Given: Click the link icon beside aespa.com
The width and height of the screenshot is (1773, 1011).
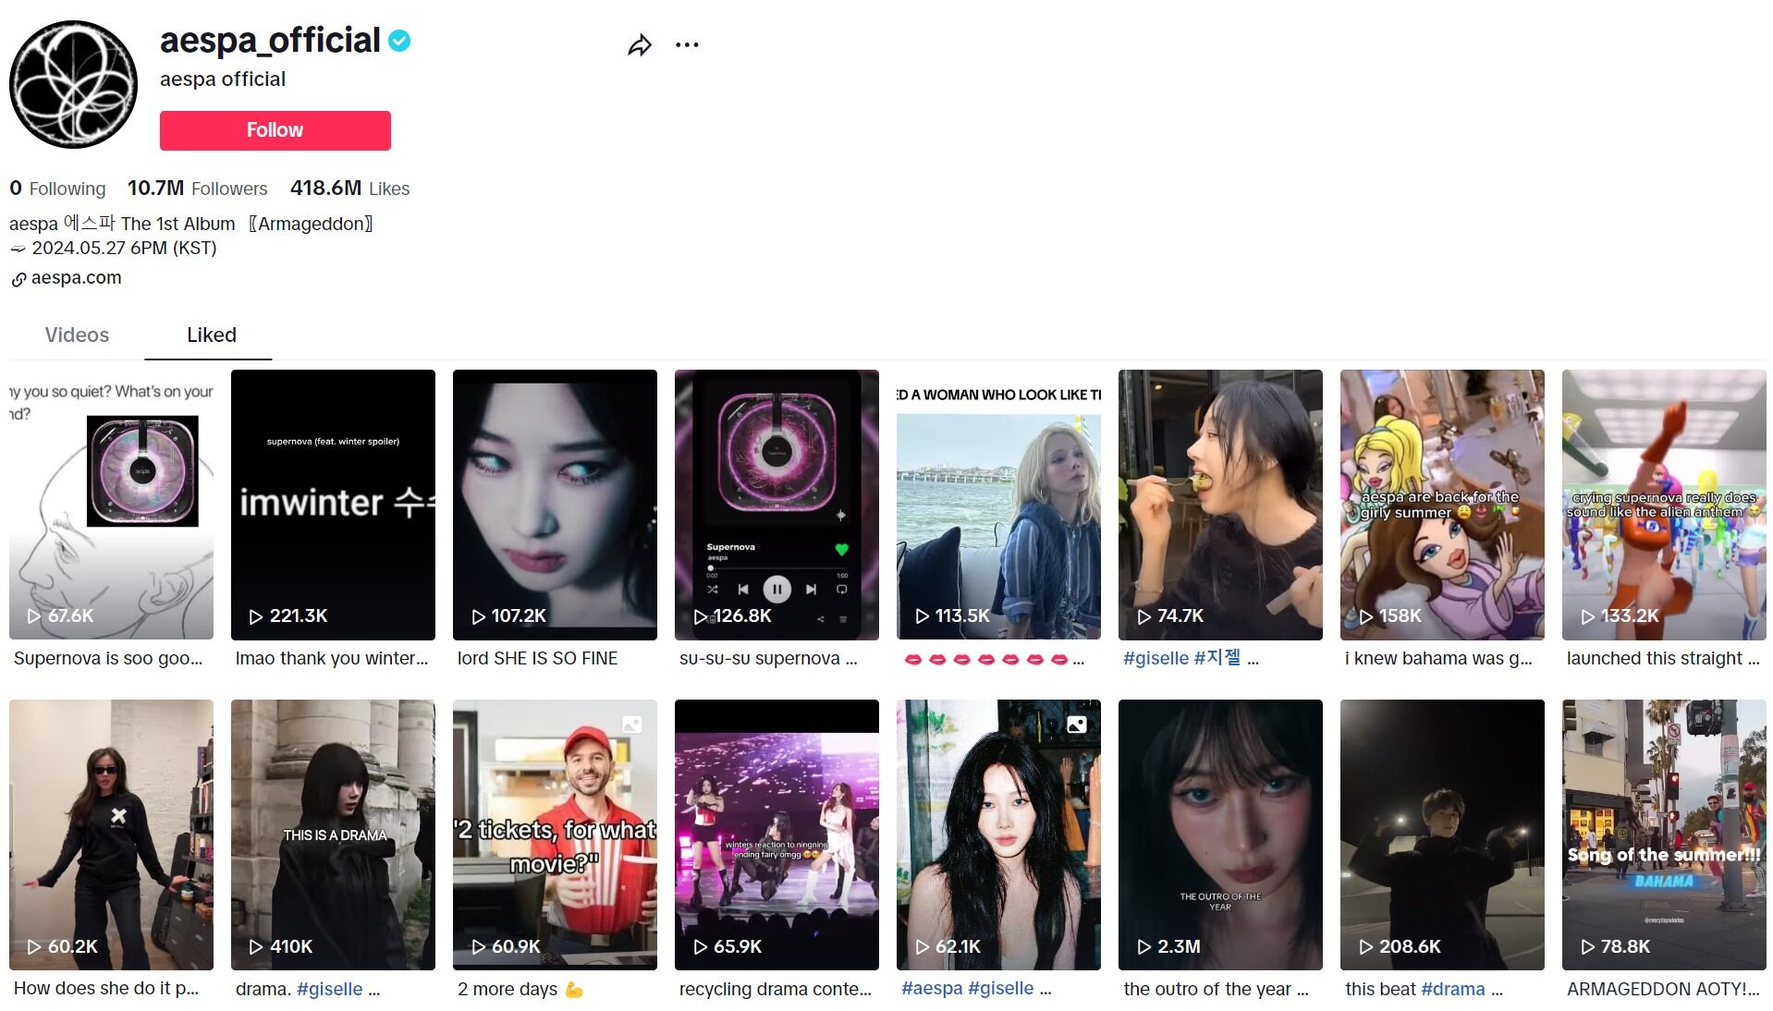Looking at the screenshot, I should point(18,279).
